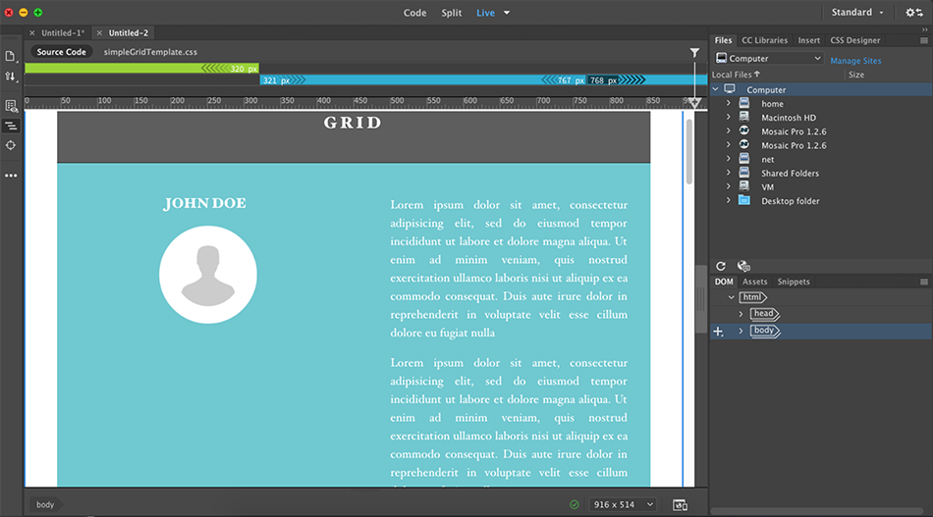Image resolution: width=933 pixels, height=517 pixels.
Task: Click the GRID page header text
Action: coord(353,123)
